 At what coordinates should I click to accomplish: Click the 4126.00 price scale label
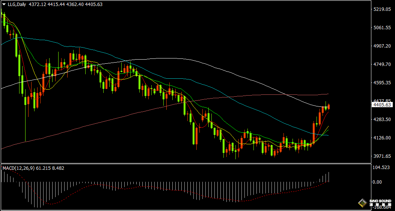tap(383, 138)
